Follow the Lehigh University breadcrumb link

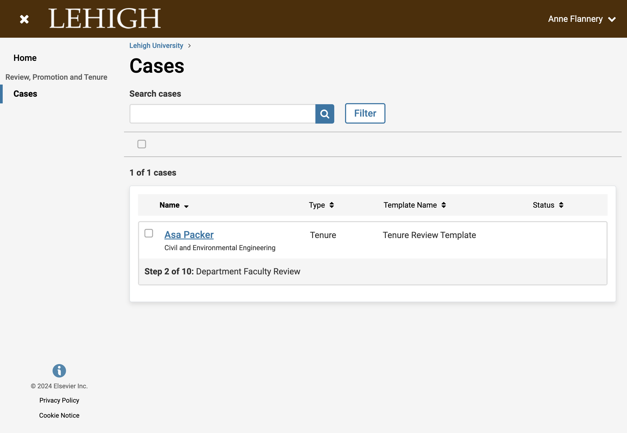156,46
